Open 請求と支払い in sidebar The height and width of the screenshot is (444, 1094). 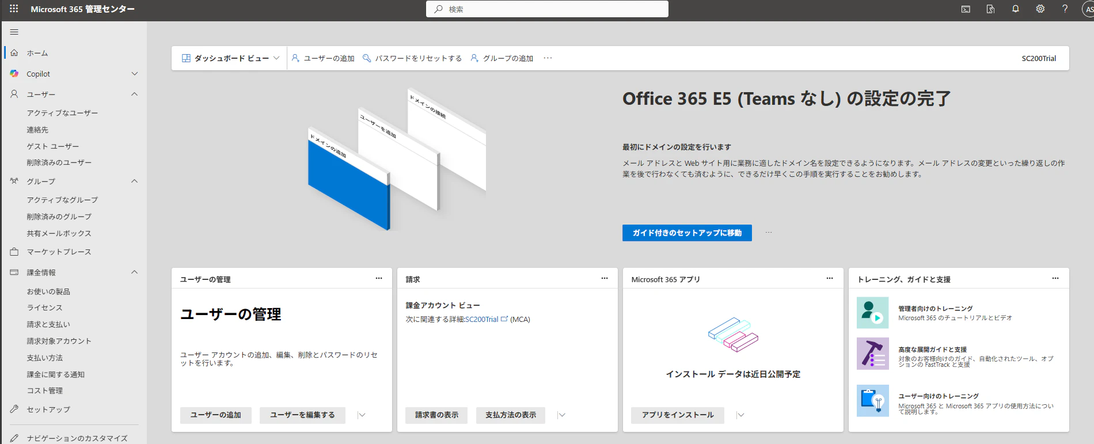pos(48,324)
